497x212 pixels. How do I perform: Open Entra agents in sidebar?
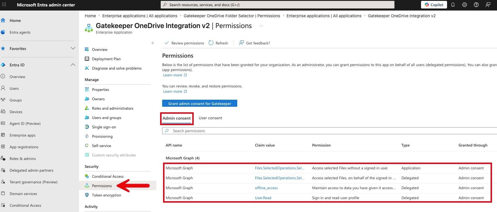click(x=20, y=32)
